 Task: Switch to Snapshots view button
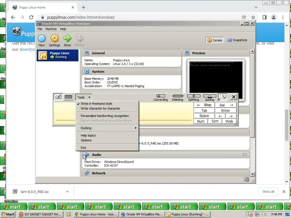click(237, 40)
